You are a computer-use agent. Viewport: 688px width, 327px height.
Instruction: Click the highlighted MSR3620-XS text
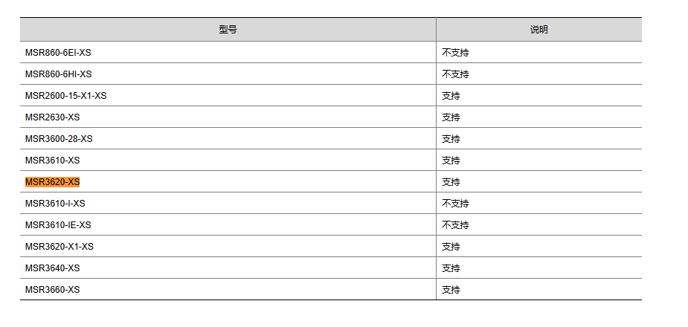click(52, 182)
